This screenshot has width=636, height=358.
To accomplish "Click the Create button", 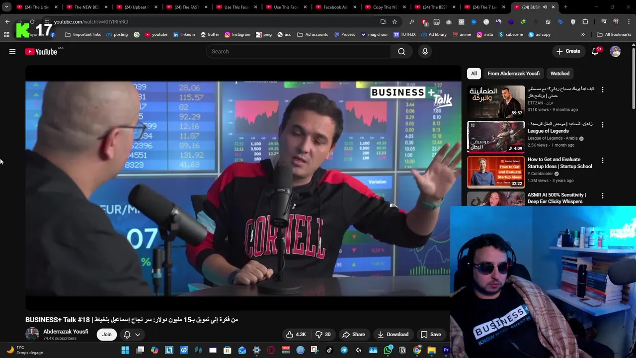I will click(568, 51).
